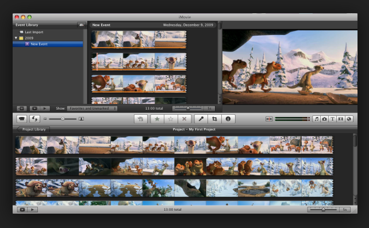Show the transitions browser

pyautogui.click(x=340, y=119)
